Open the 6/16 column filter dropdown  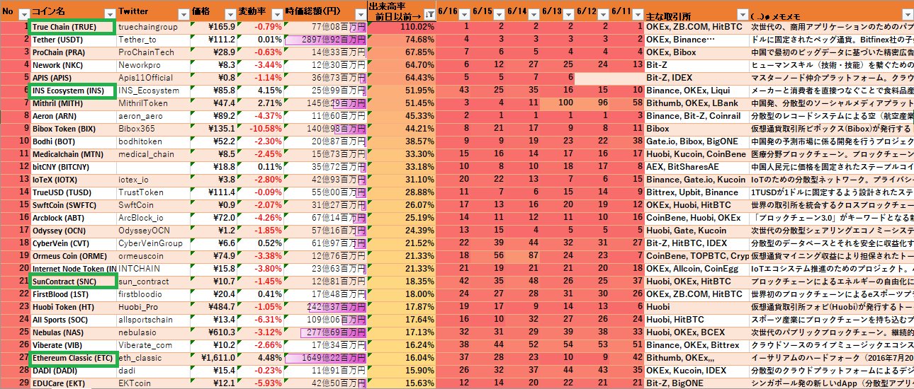point(463,14)
